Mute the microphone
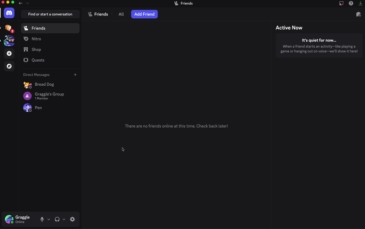Viewport: 365px width, 229px height. [42, 219]
